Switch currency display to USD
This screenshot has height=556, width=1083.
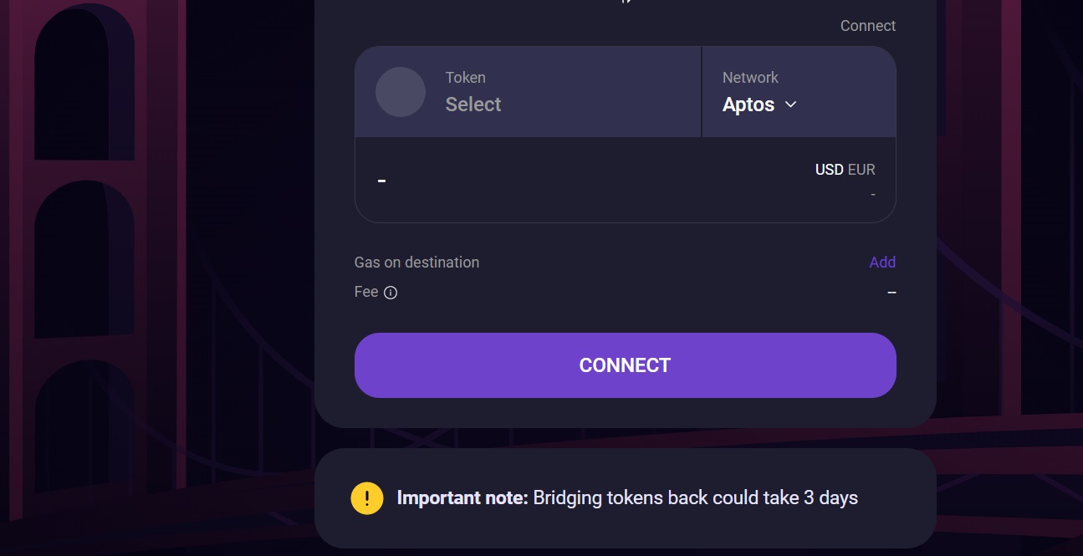[x=829, y=170]
